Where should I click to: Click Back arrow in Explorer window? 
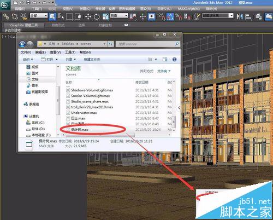(22, 44)
